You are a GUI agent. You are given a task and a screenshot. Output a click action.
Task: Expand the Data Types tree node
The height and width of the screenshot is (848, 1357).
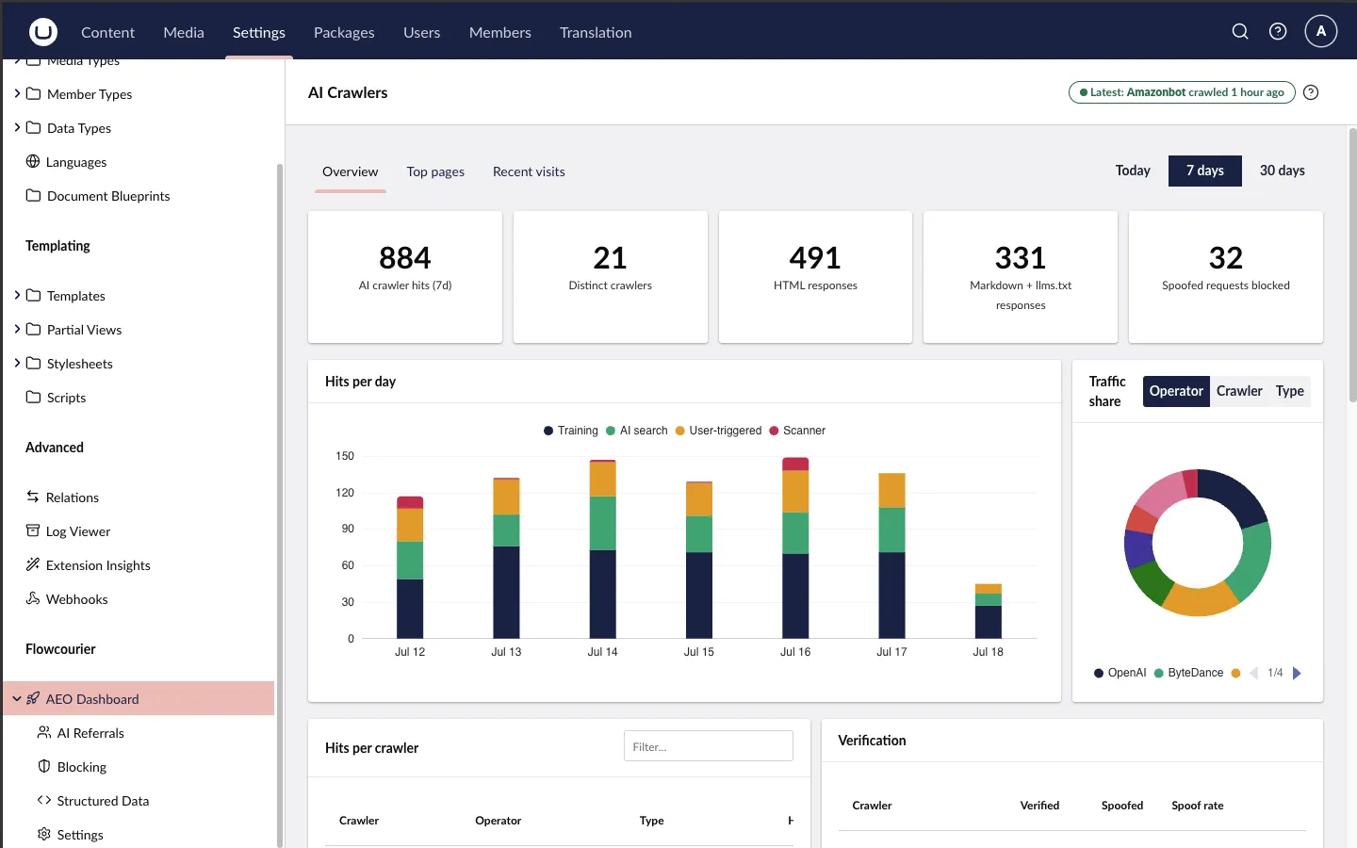[x=17, y=127]
